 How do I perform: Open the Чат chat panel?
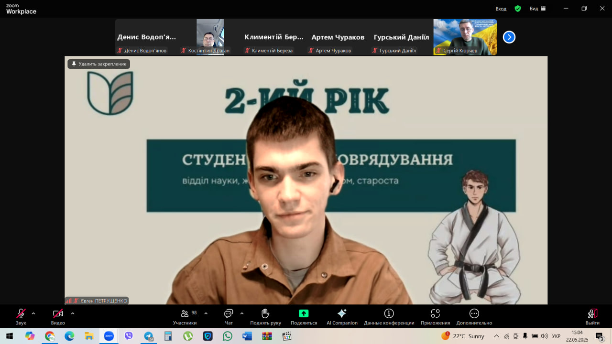(229, 316)
